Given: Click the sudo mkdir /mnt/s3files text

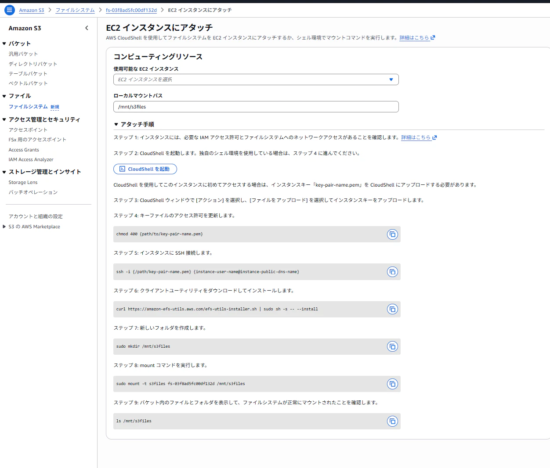Looking at the screenshot, I should point(143,346).
